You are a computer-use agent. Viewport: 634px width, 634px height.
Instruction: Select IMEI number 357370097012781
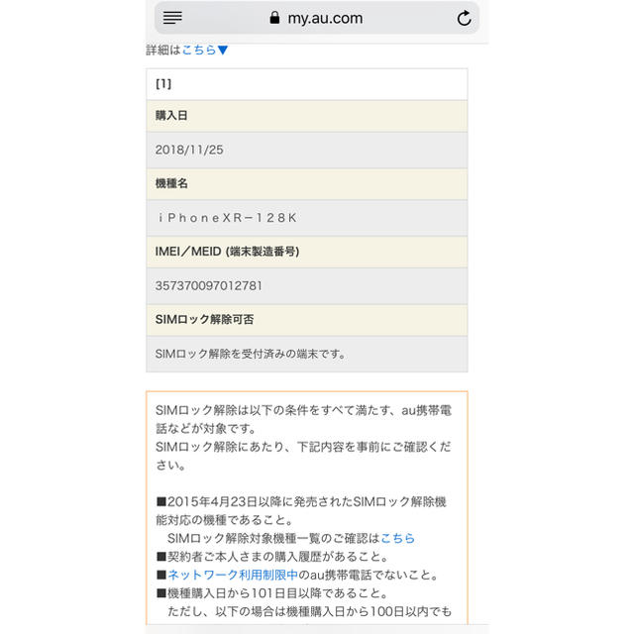(x=209, y=286)
